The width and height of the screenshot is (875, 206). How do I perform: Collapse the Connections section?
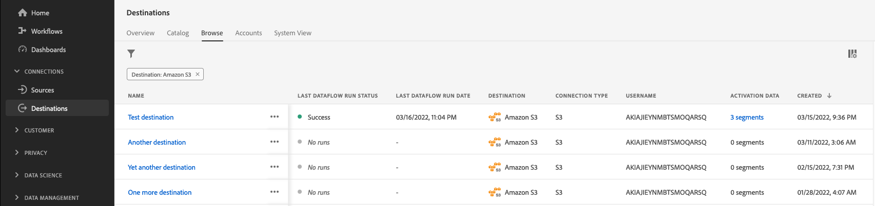(x=17, y=72)
